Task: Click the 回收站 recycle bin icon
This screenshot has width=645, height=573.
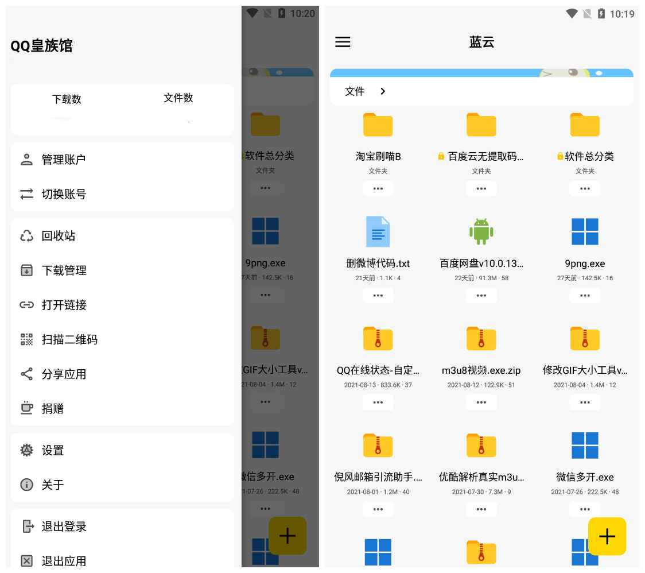Action: (27, 236)
